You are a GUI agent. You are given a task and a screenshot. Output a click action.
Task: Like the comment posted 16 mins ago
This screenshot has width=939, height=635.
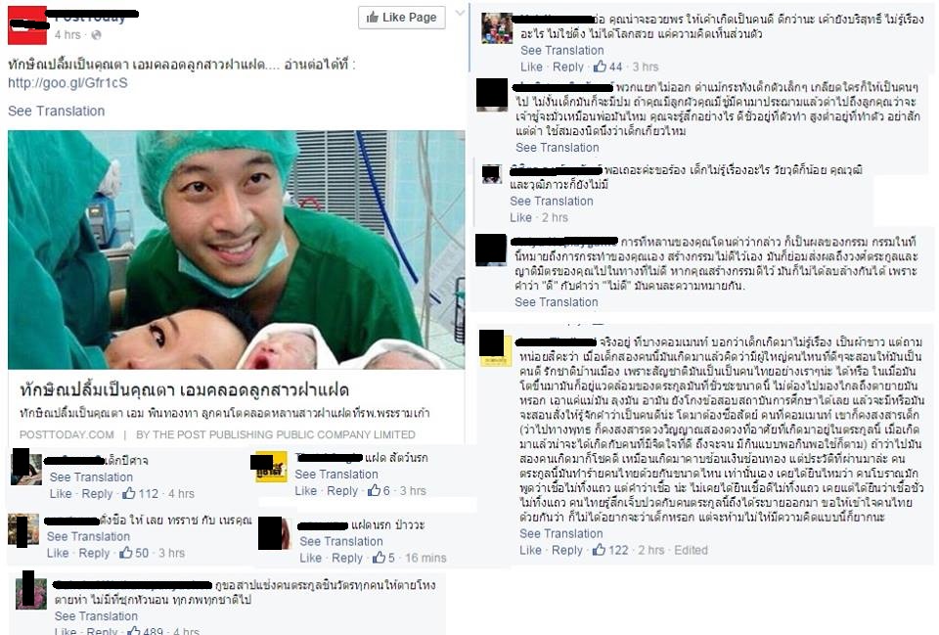coord(310,558)
